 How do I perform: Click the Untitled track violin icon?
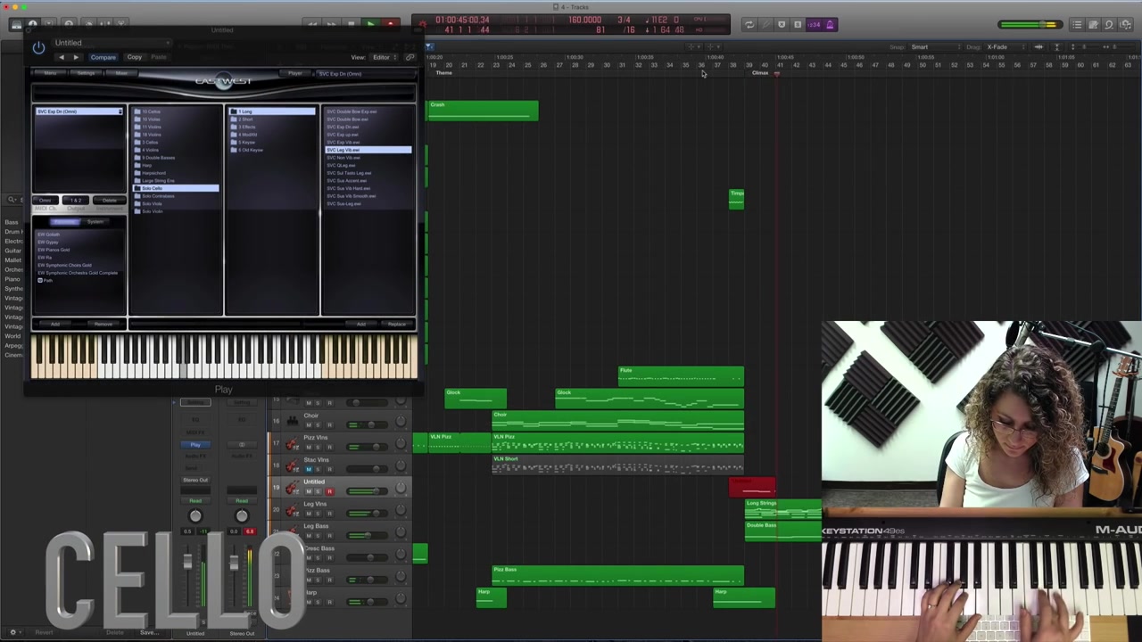click(292, 487)
